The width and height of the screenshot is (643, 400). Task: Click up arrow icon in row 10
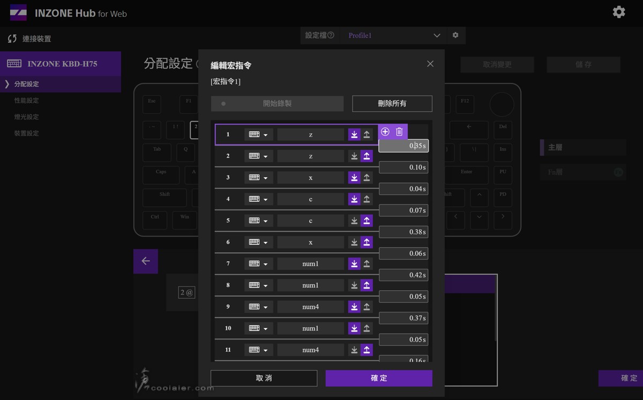367,328
